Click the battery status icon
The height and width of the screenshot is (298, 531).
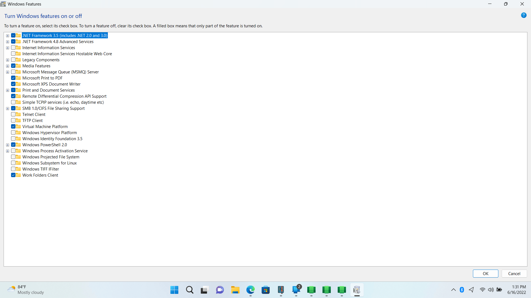pyautogui.click(x=499, y=290)
